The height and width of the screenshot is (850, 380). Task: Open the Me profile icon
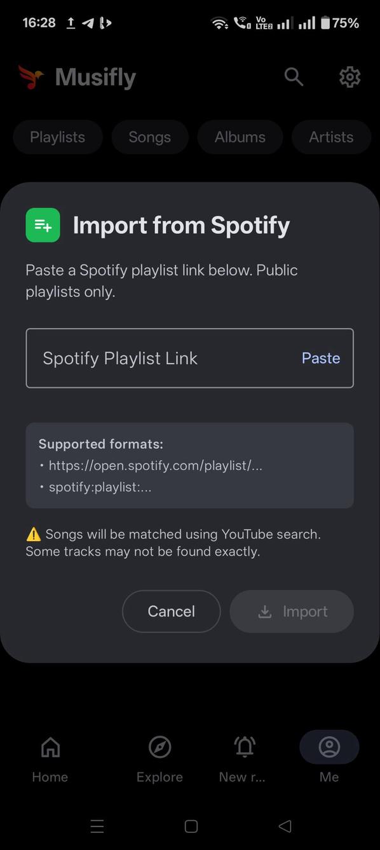tap(329, 747)
